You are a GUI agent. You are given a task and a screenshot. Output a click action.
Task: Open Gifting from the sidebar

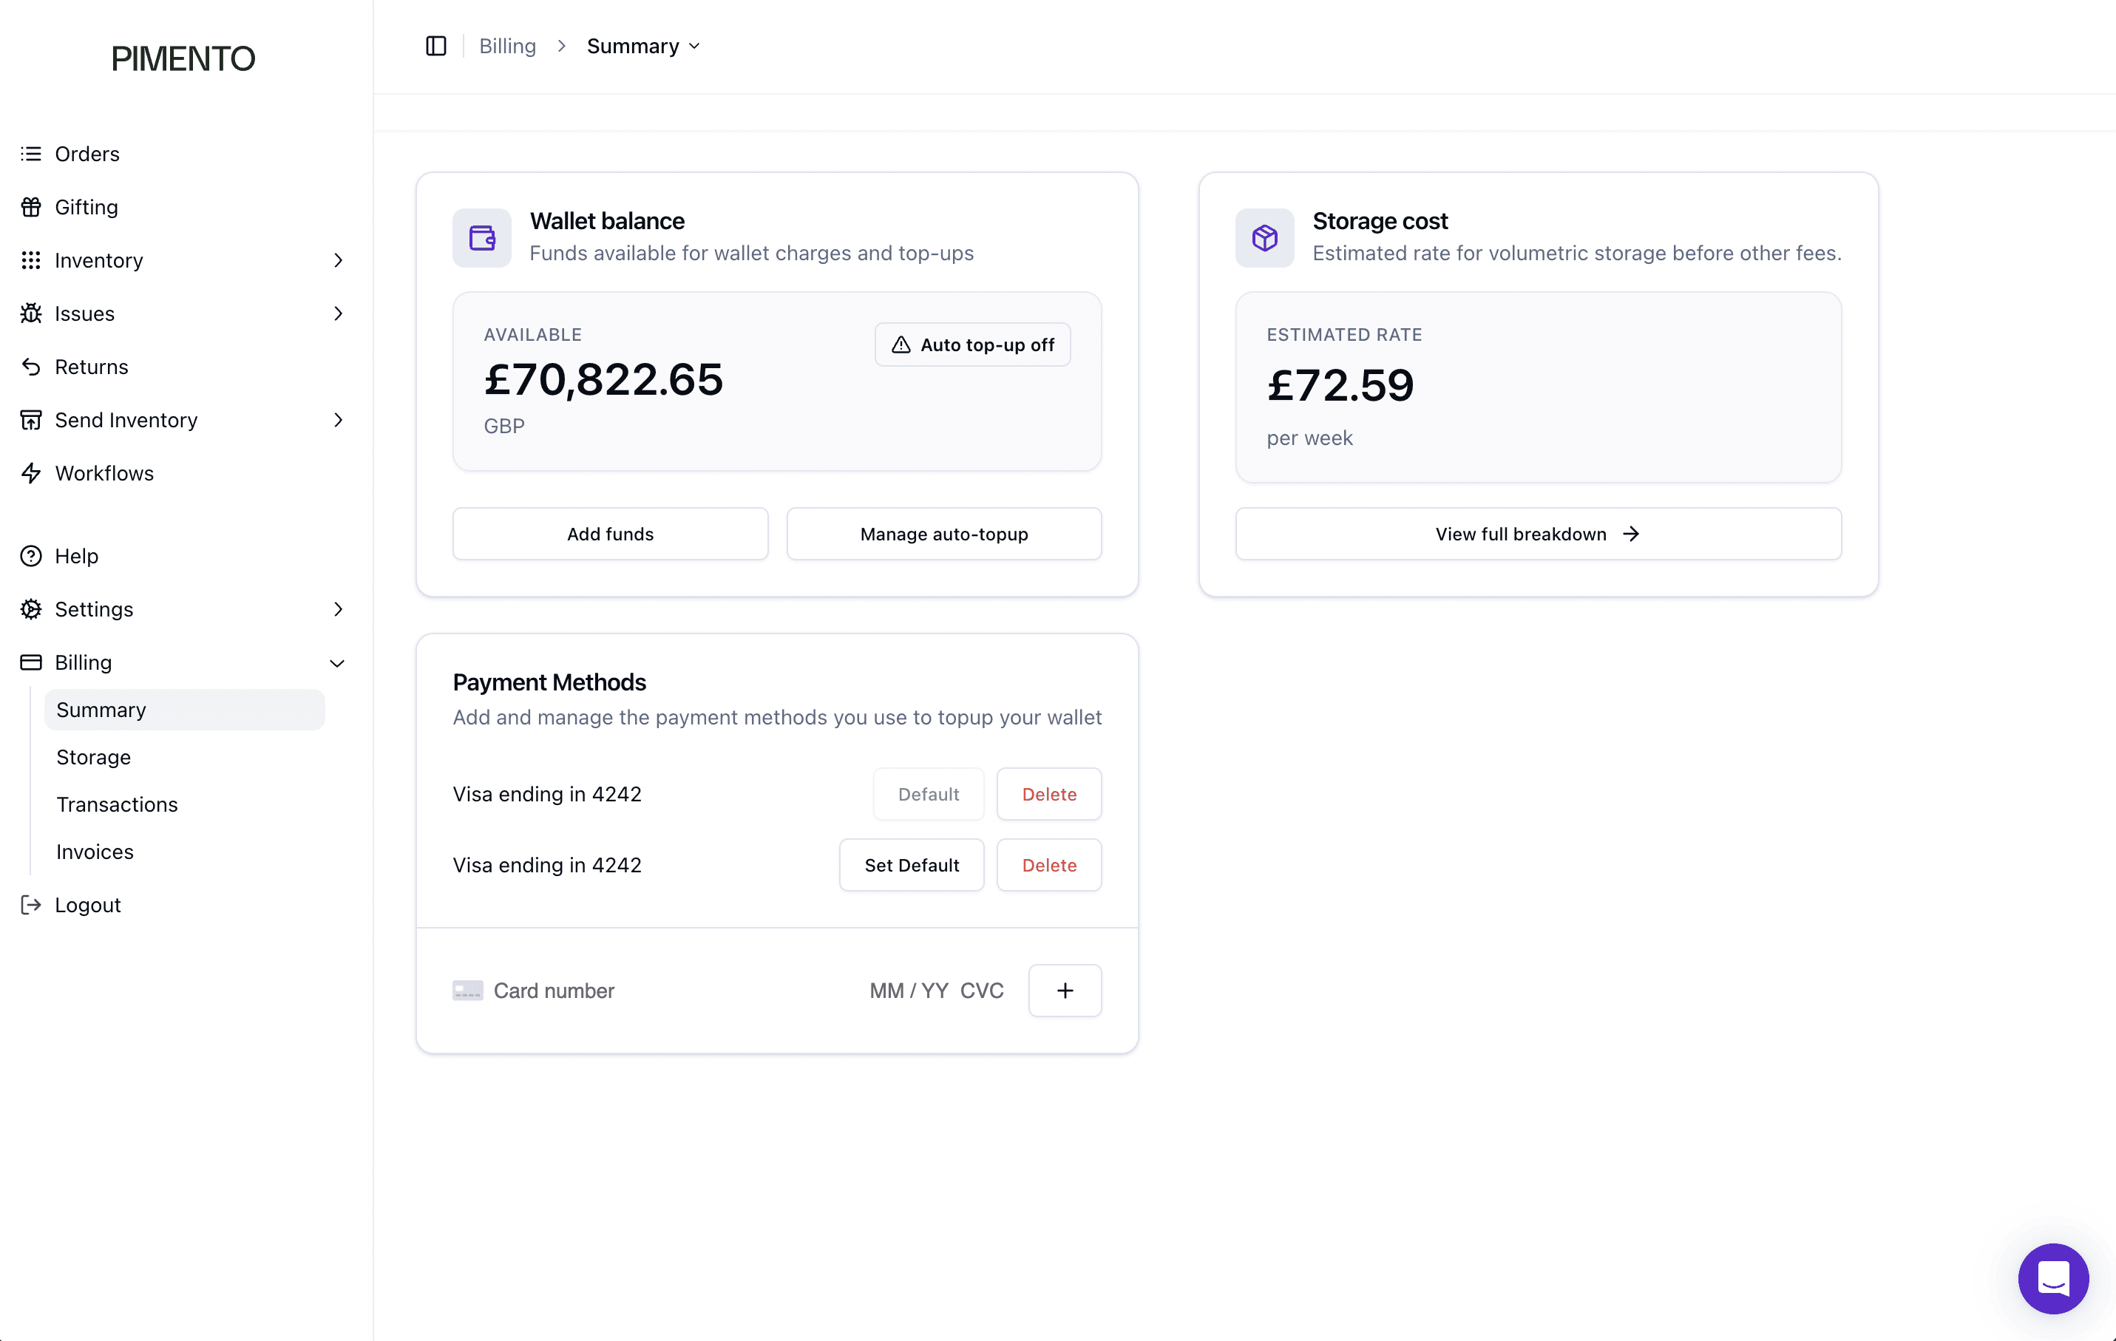pyautogui.click(x=86, y=206)
